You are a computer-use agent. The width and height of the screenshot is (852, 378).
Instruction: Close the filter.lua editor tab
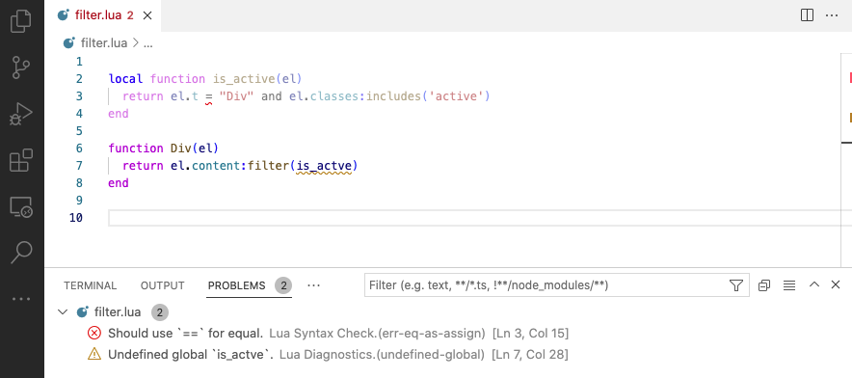point(147,15)
